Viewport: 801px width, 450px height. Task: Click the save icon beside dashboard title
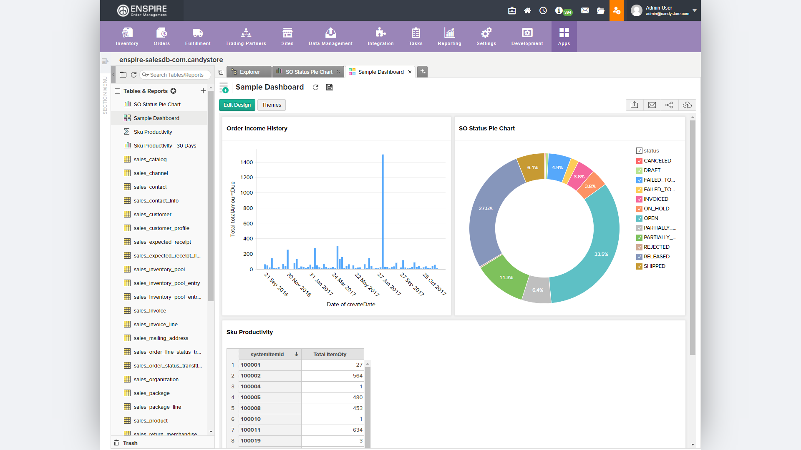pos(330,87)
